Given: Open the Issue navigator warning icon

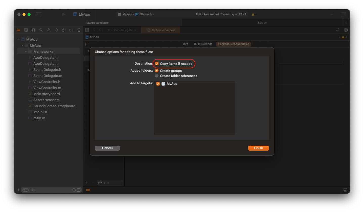Looking at the screenshot, I should (49, 30).
